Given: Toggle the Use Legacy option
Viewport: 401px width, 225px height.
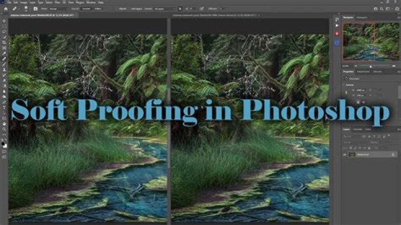Looking at the screenshot, I should [x=136, y=9].
